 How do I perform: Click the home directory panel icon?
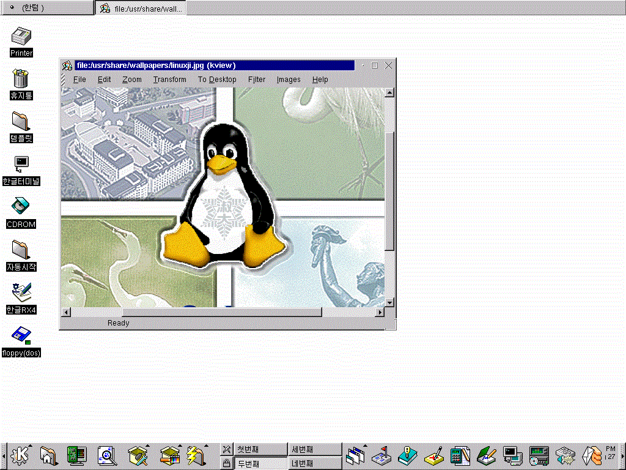(x=49, y=455)
